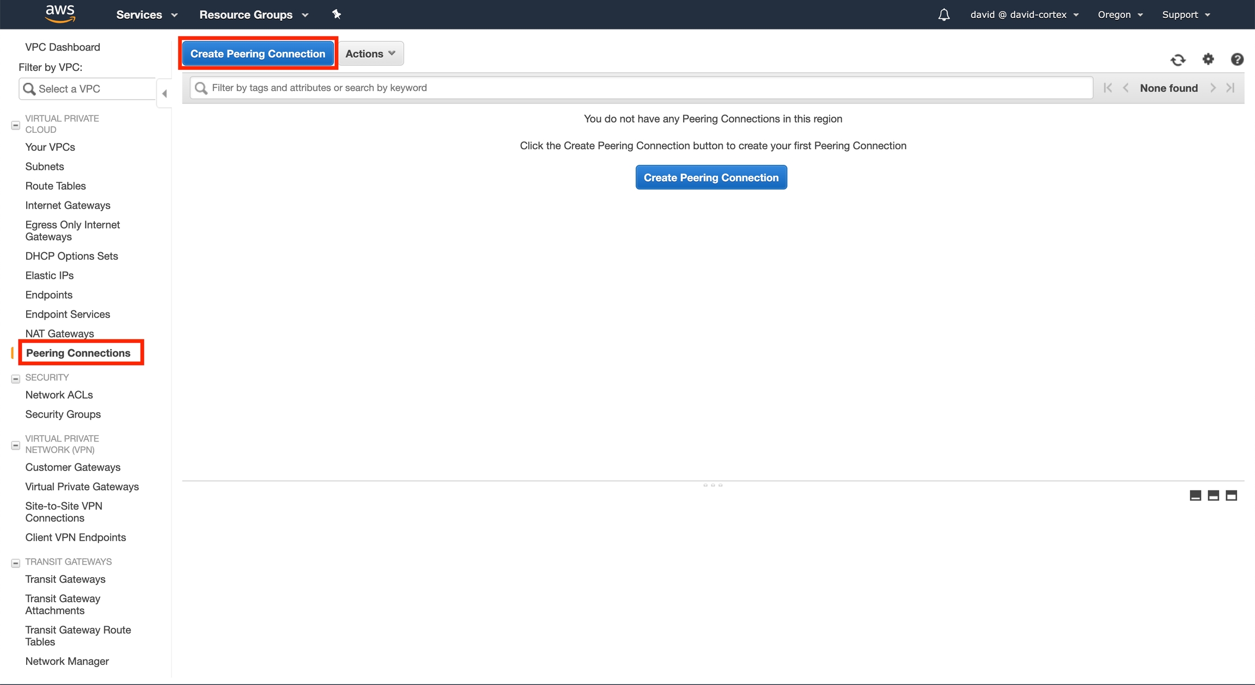Image resolution: width=1255 pixels, height=685 pixels.
Task: Open the notifications bell icon
Action: point(944,15)
